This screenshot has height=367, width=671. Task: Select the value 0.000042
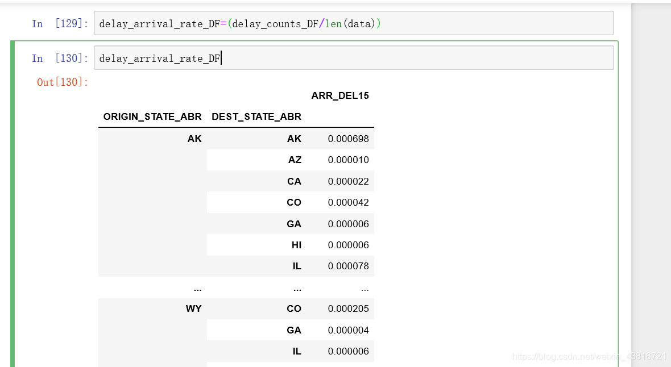(349, 202)
